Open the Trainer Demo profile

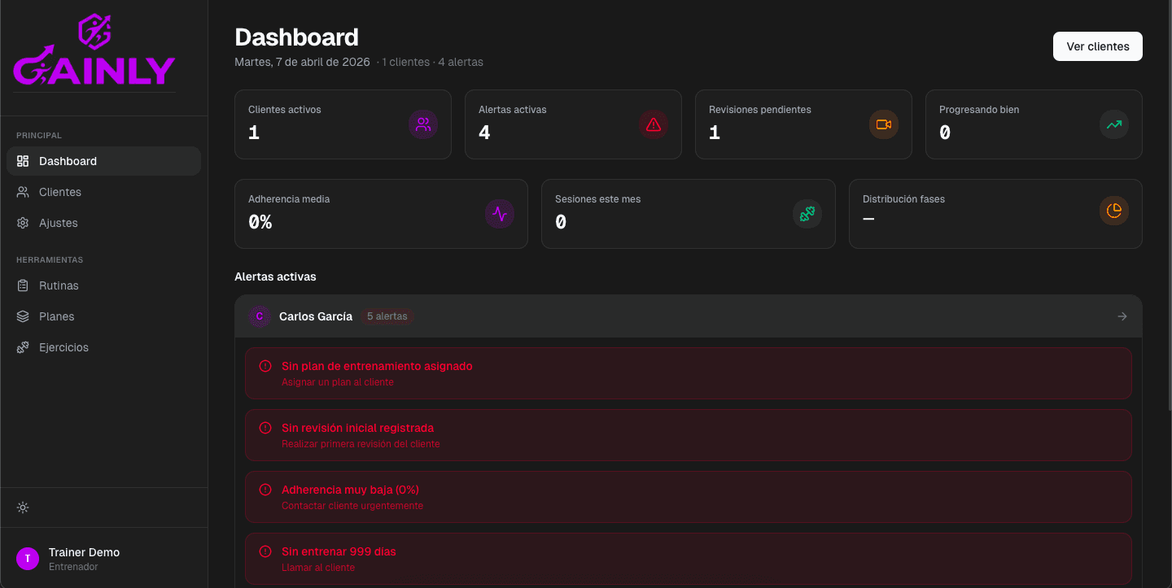click(x=84, y=558)
